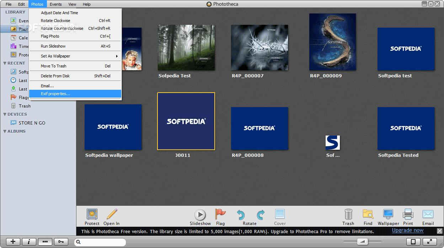The image size is (444, 248).
Task: Click the Print icon
Action: pos(408,214)
